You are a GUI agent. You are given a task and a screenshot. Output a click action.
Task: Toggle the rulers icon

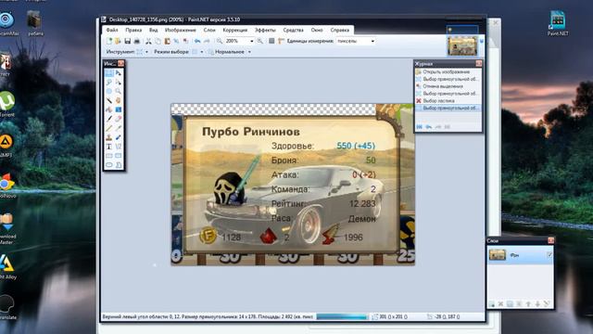(281, 41)
